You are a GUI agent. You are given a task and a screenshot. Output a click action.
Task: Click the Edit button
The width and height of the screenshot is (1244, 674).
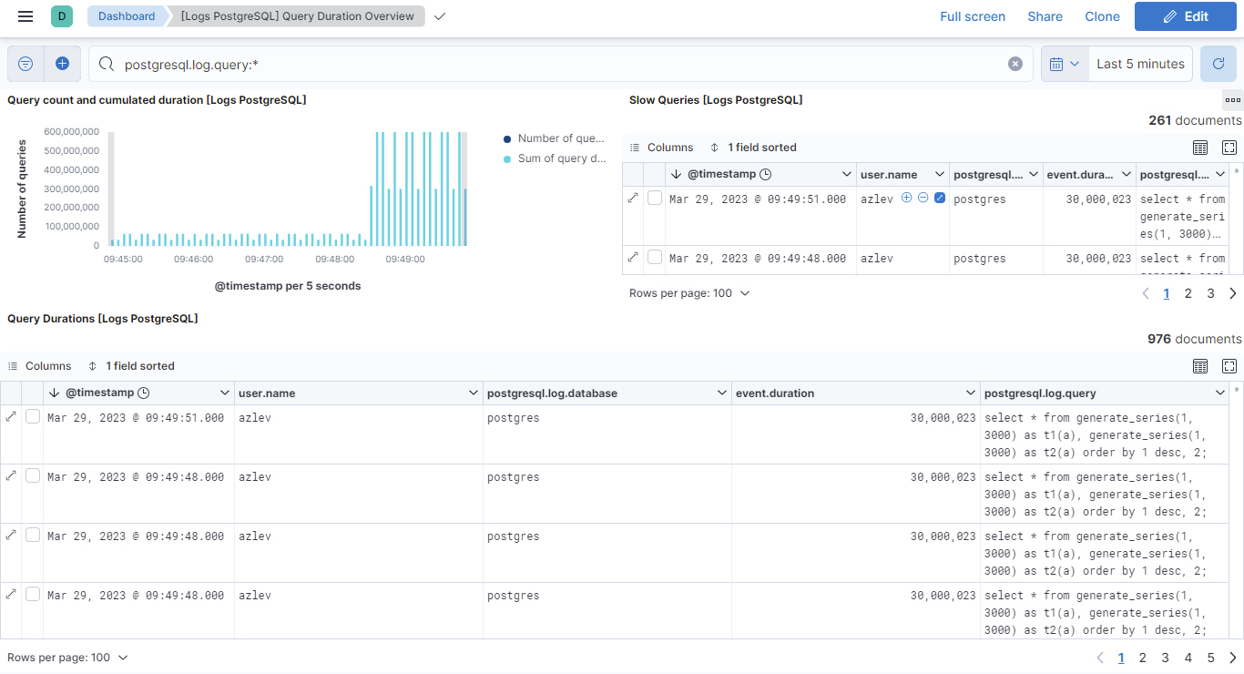coord(1185,16)
